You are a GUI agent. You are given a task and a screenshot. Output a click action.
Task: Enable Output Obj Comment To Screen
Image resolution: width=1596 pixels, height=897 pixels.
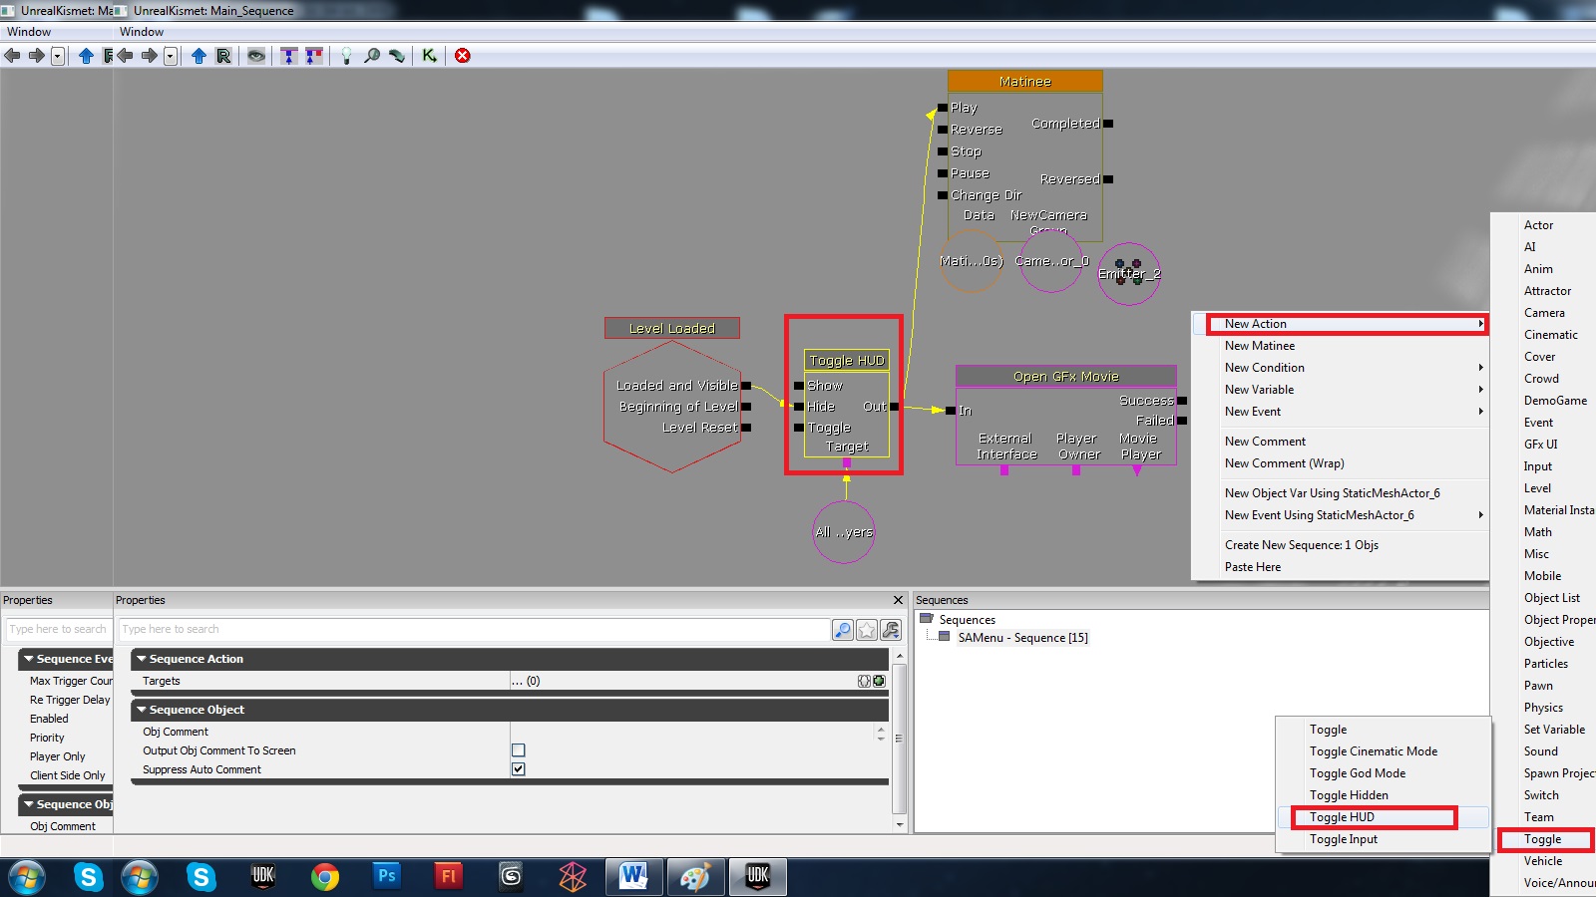click(519, 750)
